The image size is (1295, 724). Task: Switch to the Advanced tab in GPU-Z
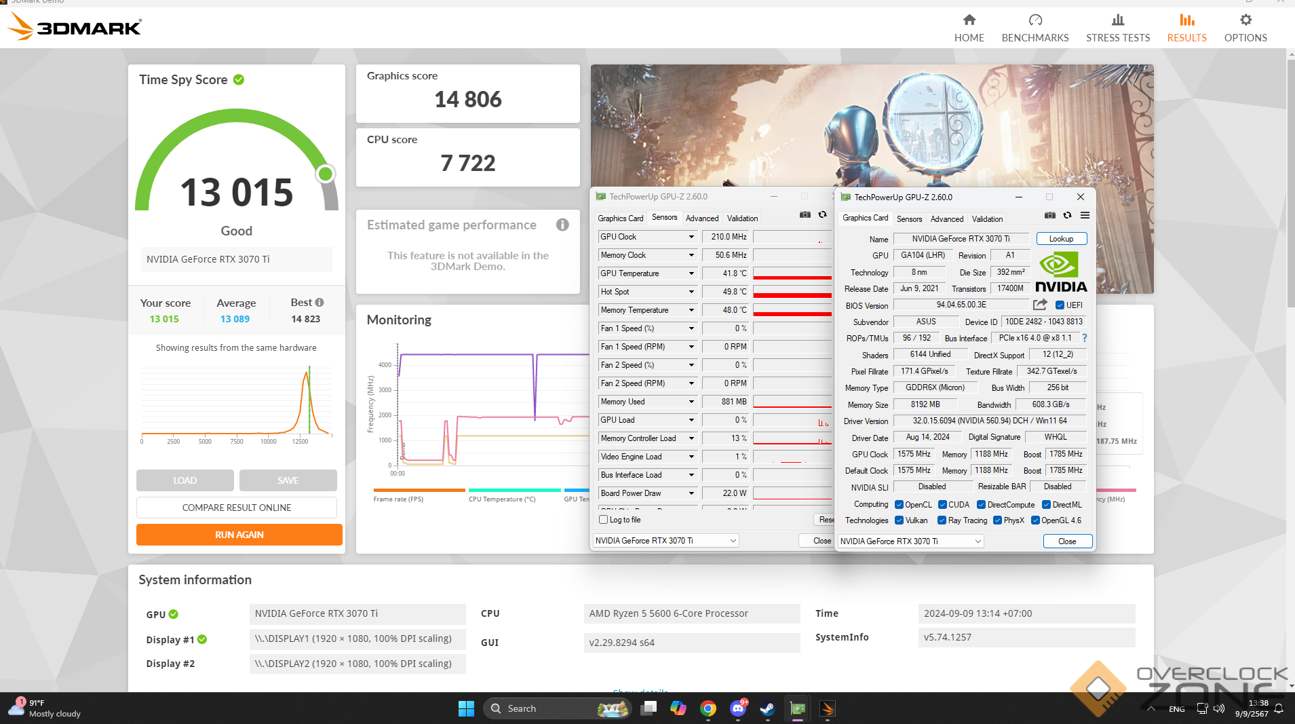point(946,218)
